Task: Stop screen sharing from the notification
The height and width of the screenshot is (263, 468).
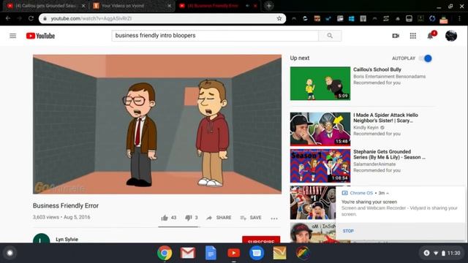Action: tap(348, 231)
